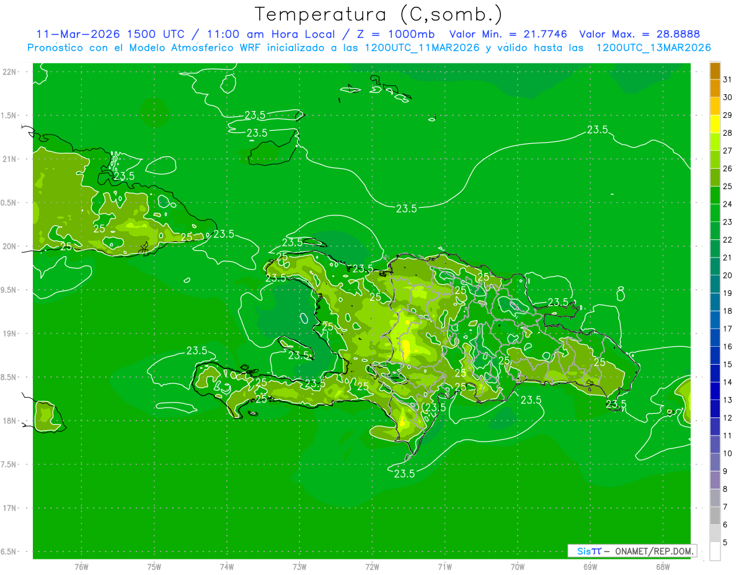Click the teal swatch between 19 and 20
The width and height of the screenshot is (744, 575).
[x=715, y=284]
